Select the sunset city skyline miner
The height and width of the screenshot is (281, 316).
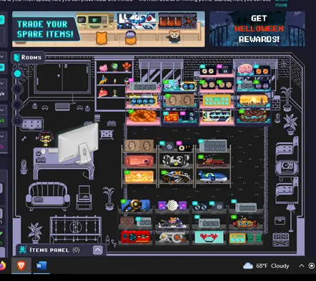click(254, 101)
